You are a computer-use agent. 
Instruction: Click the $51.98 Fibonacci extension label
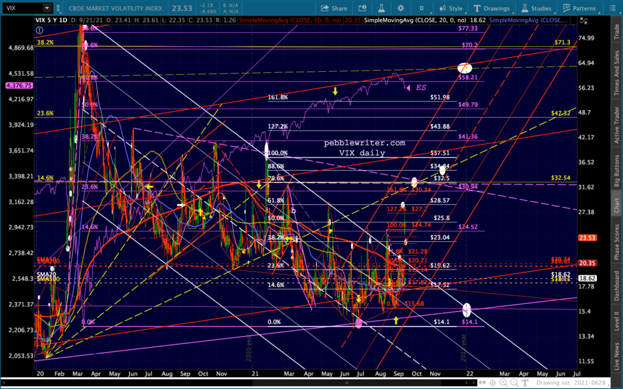(440, 97)
